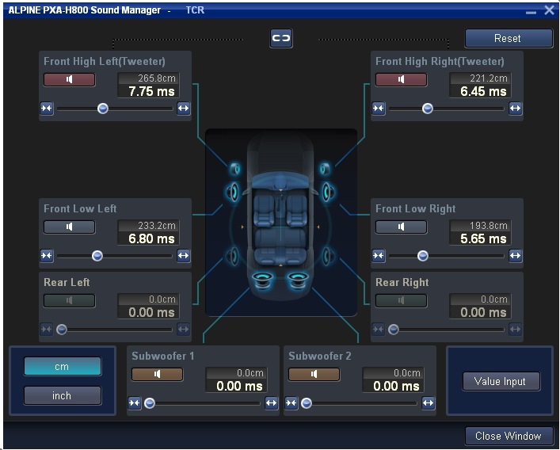Increase Rear Right delay
Viewport: 560px width, 450px height.
515,330
